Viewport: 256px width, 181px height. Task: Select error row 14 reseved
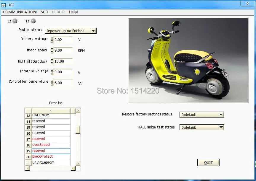pos(51,121)
